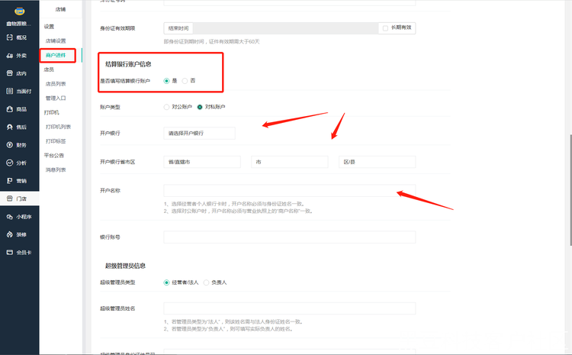Image resolution: width=572 pixels, height=355 pixels.
Task: Open 小程序 mini-program icon in sidebar
Action: click(x=10, y=217)
